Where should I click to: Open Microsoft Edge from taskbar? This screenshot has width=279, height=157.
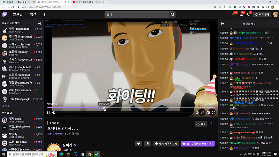[x=61, y=154]
